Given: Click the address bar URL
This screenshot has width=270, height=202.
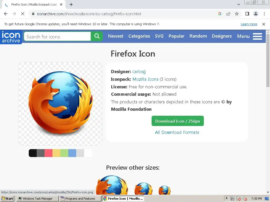Looking at the screenshot, I should (89, 14).
